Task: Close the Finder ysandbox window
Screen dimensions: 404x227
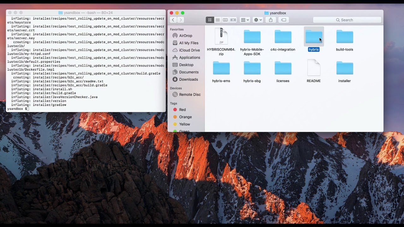Action: point(171,13)
